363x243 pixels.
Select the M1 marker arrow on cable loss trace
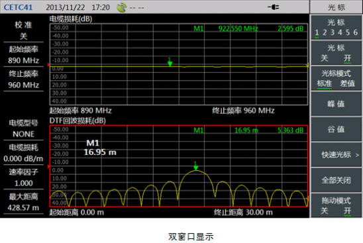tap(170, 62)
